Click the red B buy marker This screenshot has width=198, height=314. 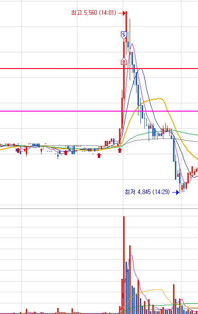point(124,62)
